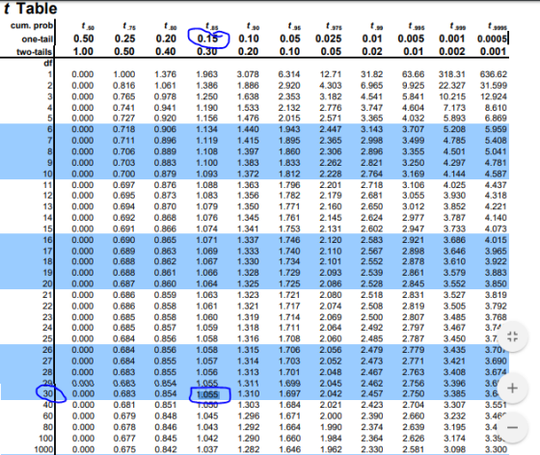Click value 636.62 in df 1 row

point(493,74)
